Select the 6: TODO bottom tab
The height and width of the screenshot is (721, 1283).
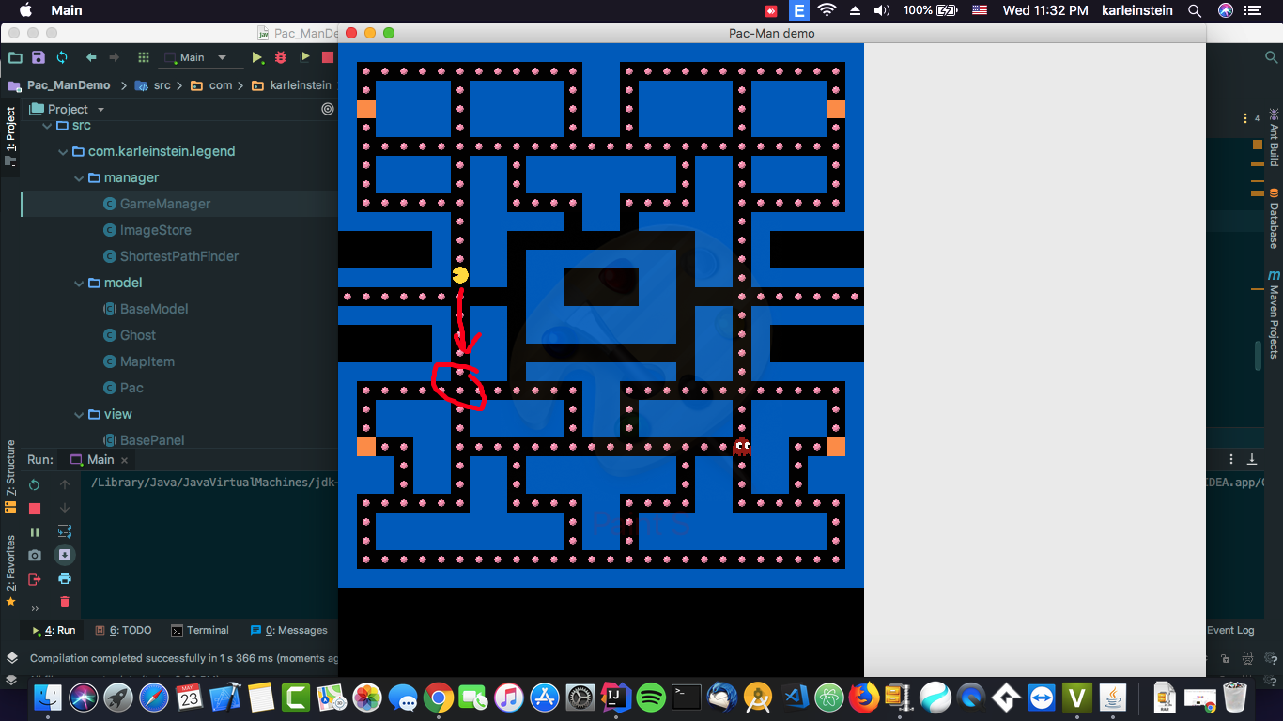click(123, 630)
